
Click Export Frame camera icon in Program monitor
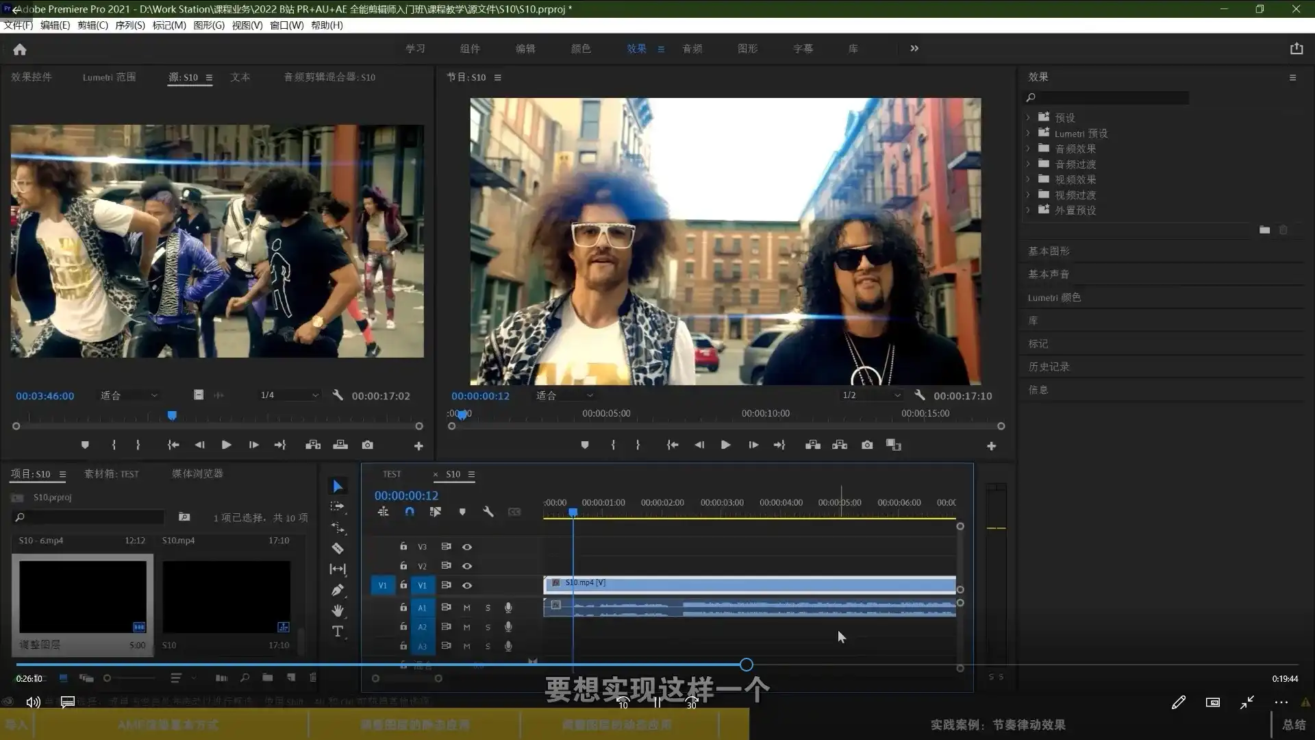pyautogui.click(x=867, y=445)
